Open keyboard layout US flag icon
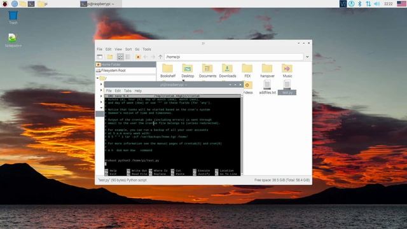Image resolution: width=407 pixels, height=229 pixels. [401, 4]
